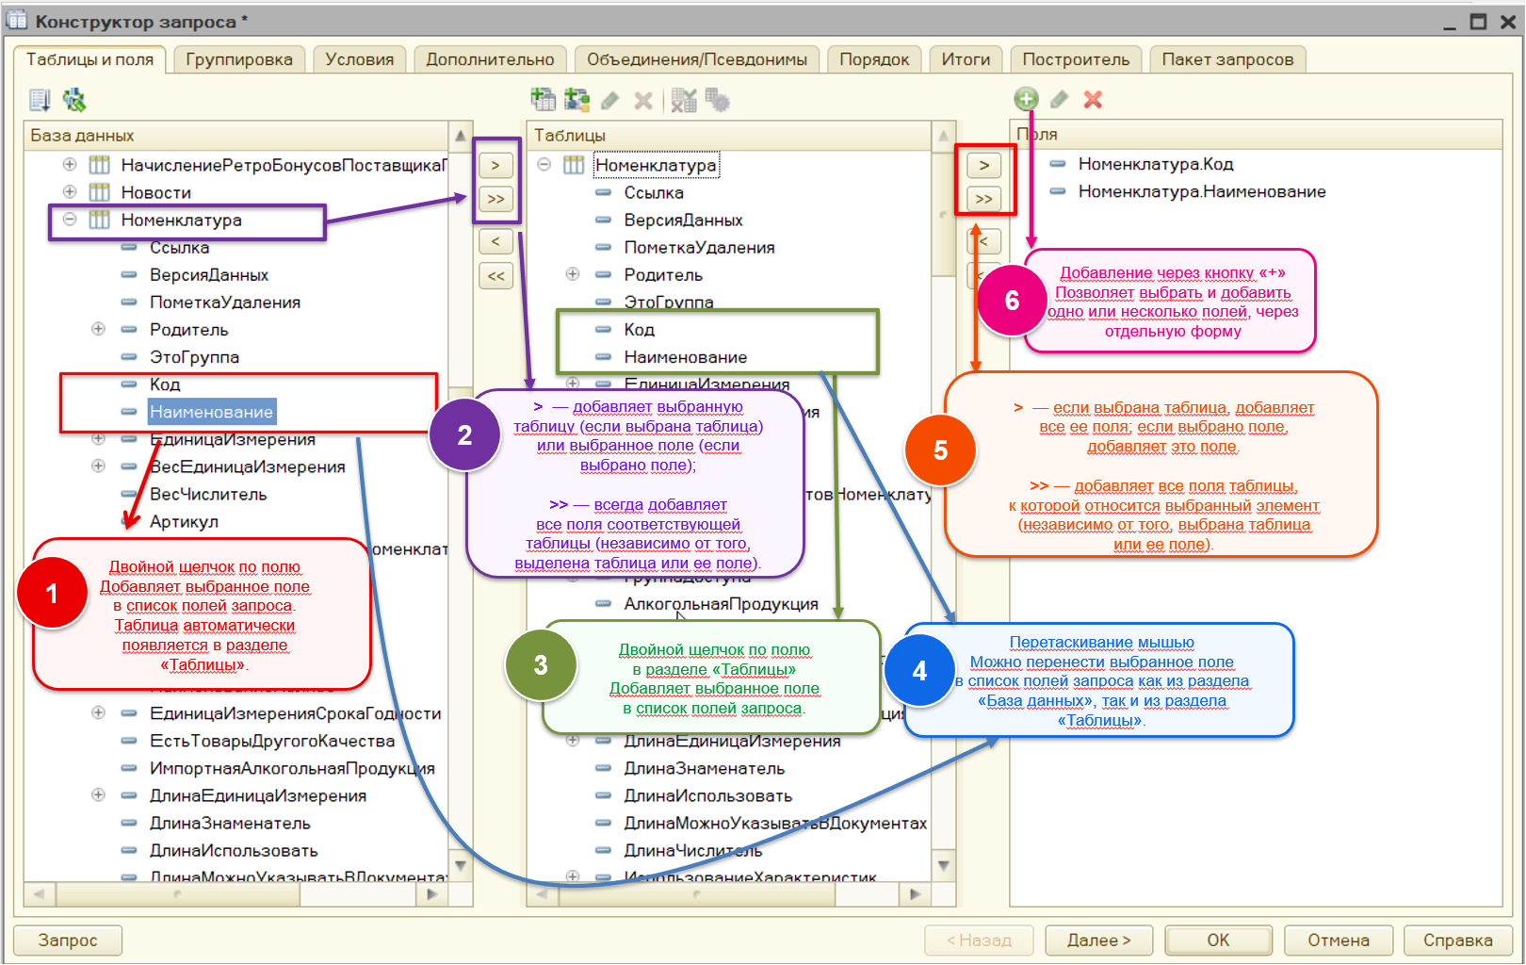Open the Пакет запросов tab
The image size is (1526, 965).
[1227, 59]
